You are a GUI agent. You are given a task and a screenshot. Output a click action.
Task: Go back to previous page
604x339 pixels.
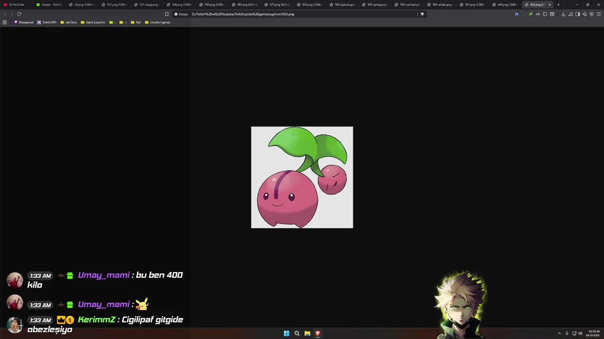tap(5, 14)
